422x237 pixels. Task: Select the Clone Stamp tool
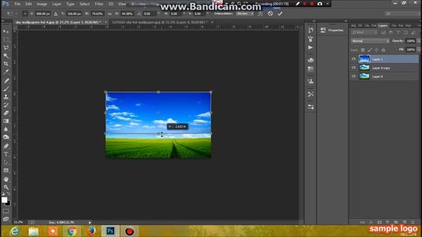click(x=6, y=97)
